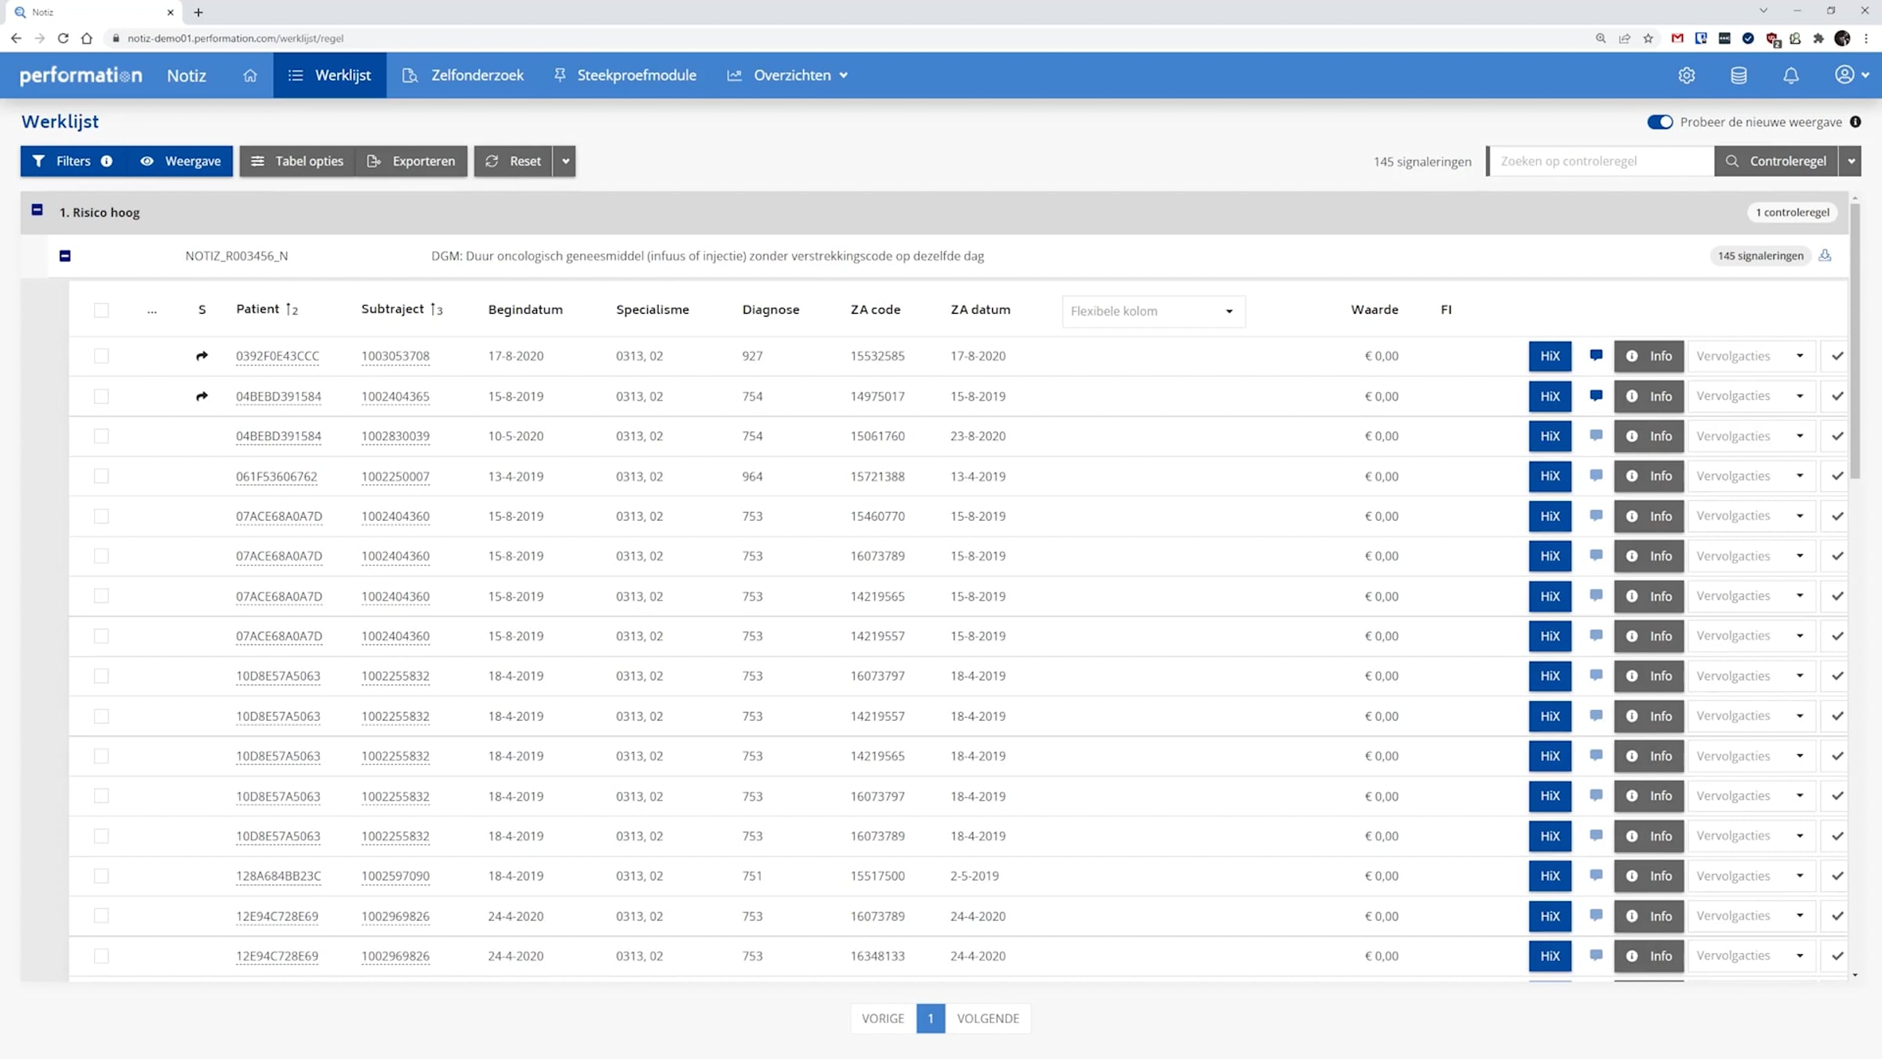Open Reset button dropdown arrow
This screenshot has width=1882, height=1059.
click(x=565, y=161)
